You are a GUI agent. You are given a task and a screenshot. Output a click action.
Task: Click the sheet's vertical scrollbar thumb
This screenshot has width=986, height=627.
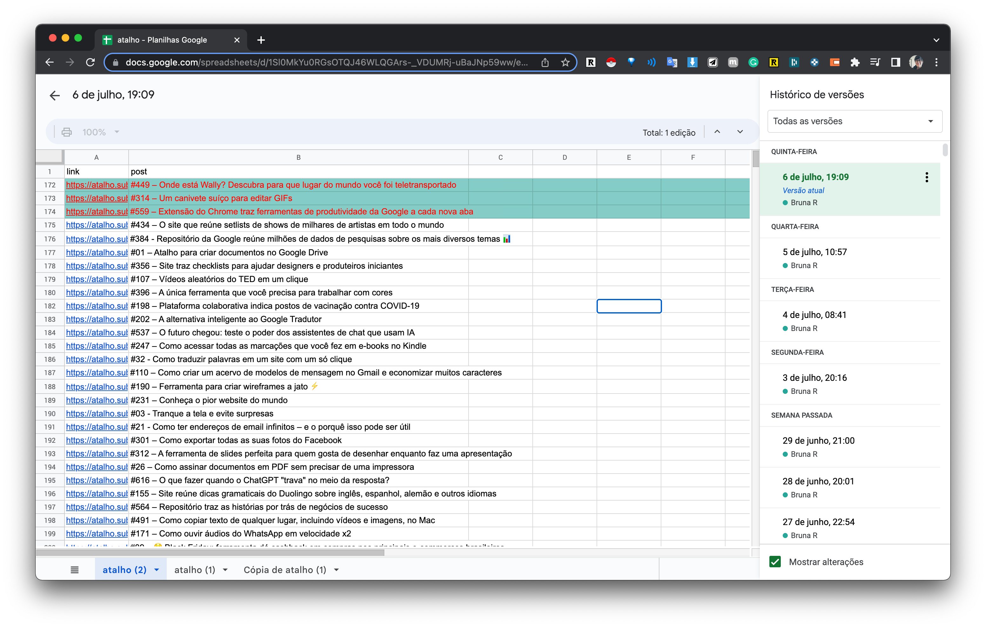(x=755, y=158)
